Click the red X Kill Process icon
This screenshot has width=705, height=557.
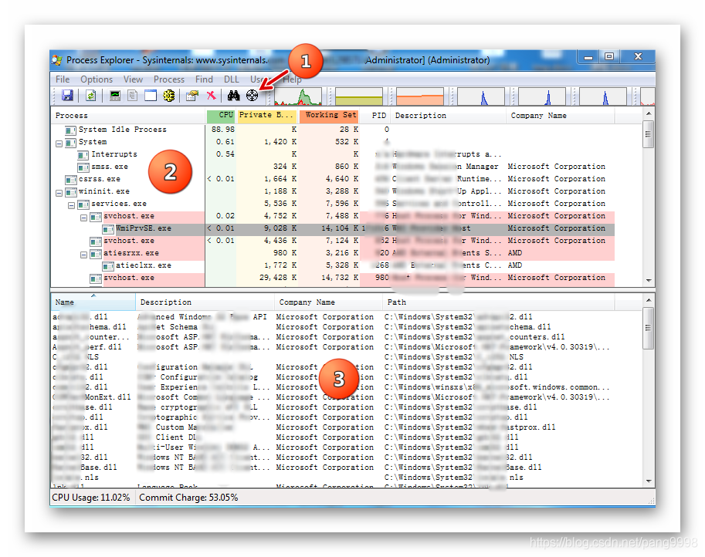tap(210, 96)
